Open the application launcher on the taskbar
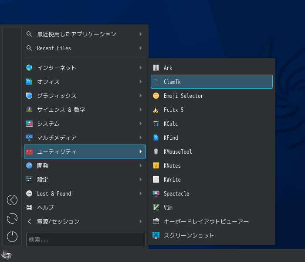Screen dimensions: 305x262 [x=7, y=255]
